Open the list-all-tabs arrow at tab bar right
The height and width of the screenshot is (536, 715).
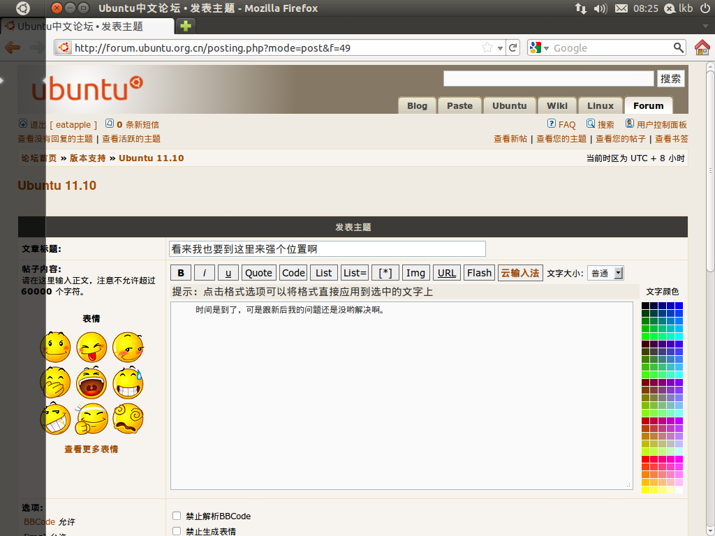[705, 26]
